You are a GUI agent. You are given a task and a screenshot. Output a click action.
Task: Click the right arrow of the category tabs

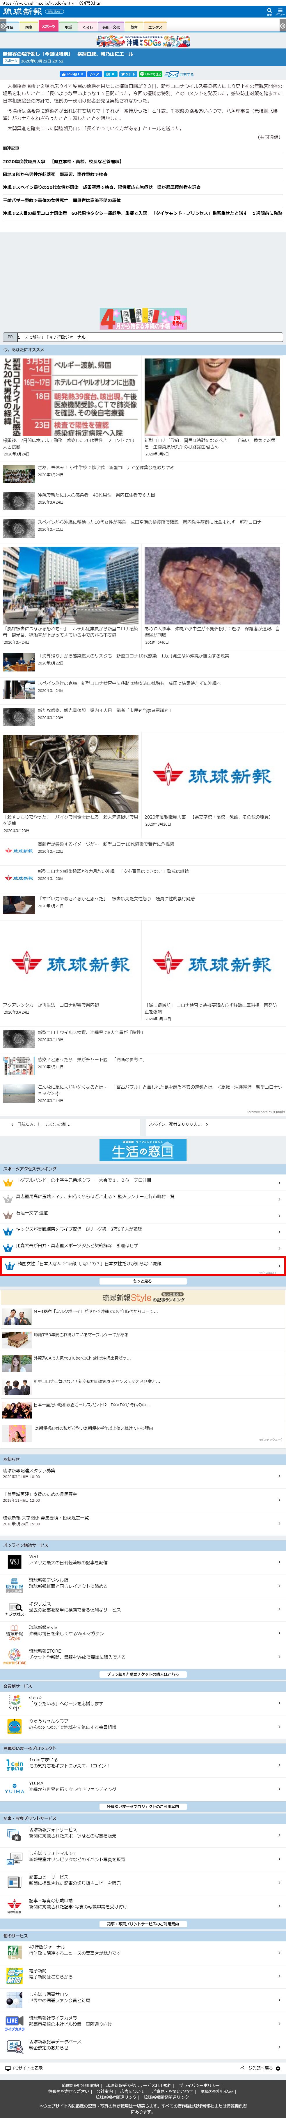click(283, 27)
